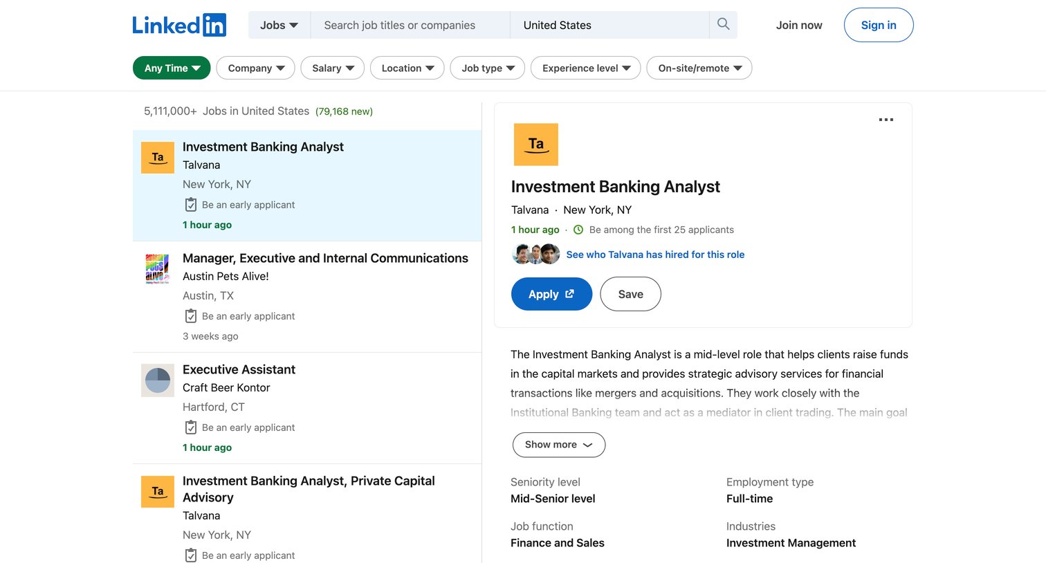Click the Join now link
Image resolution: width=1046 pixels, height=563 pixels.
point(799,25)
